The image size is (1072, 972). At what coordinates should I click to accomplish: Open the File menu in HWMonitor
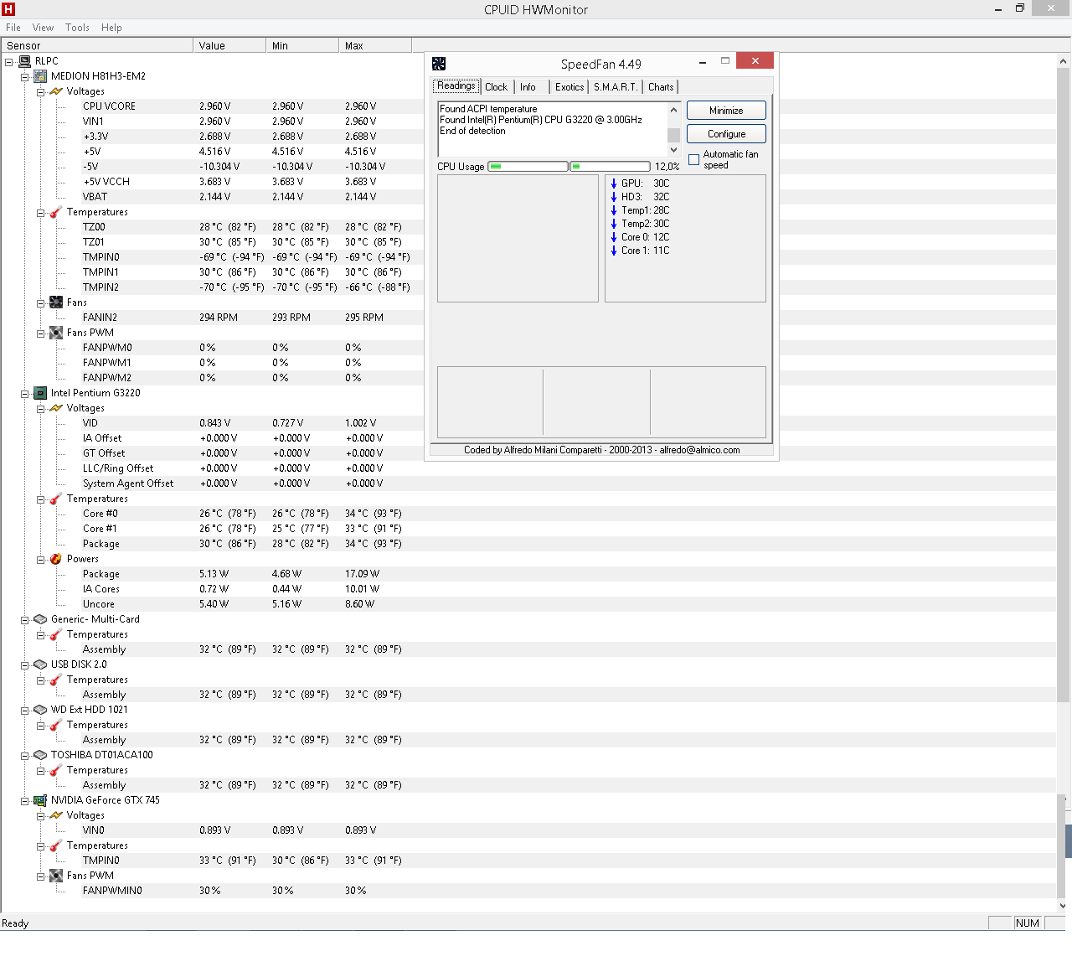pyautogui.click(x=13, y=28)
